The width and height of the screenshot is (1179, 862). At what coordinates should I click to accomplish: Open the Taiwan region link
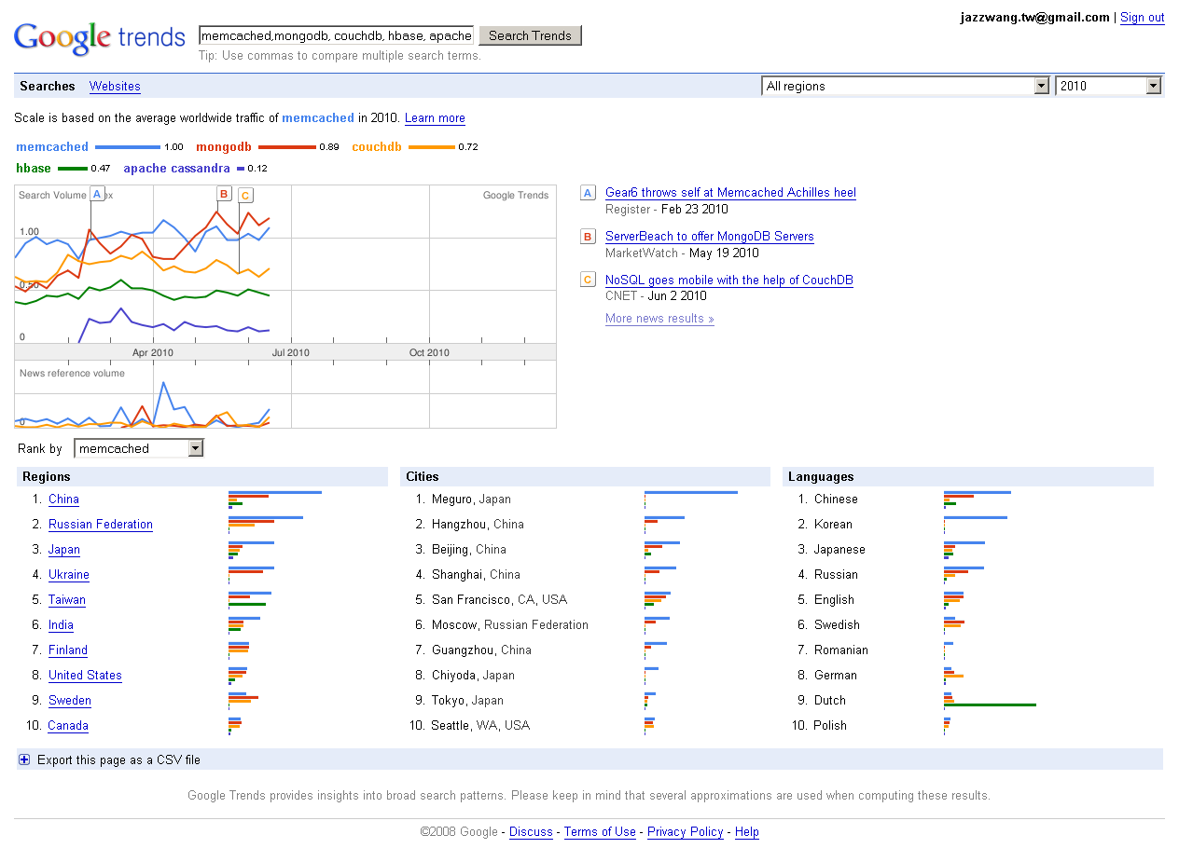coord(67,600)
